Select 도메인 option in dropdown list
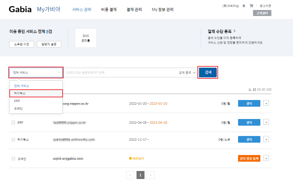 tap(36, 109)
